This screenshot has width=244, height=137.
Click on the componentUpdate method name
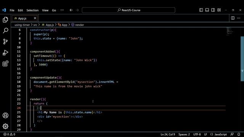coord(43,78)
